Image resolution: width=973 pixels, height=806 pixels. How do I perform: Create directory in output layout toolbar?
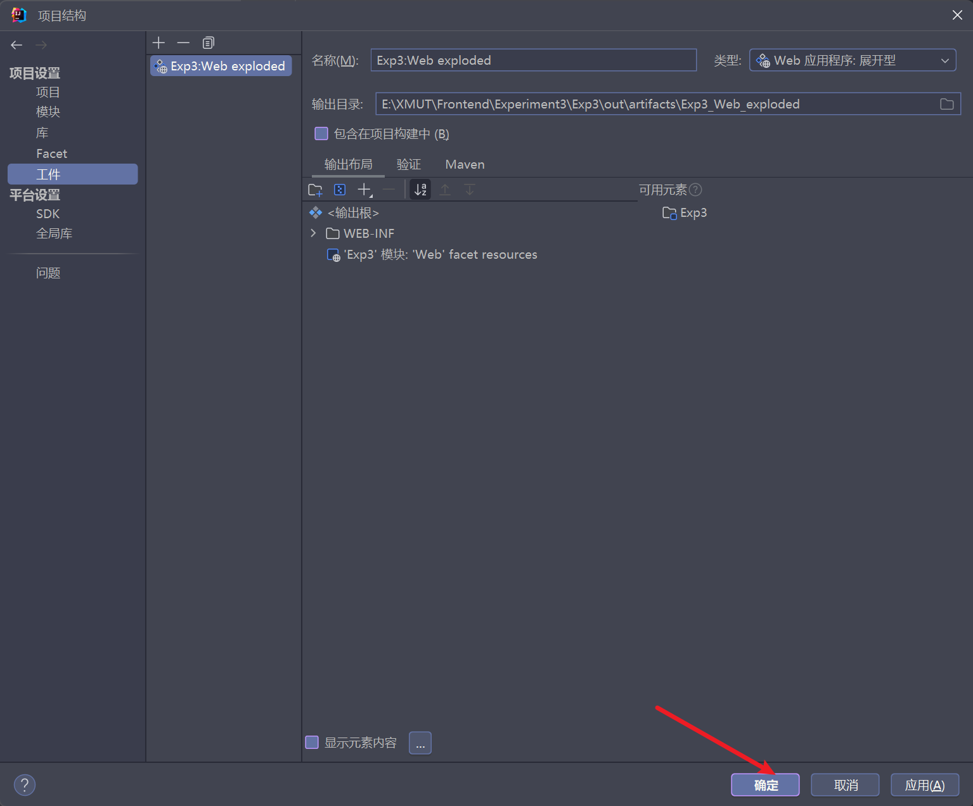[x=315, y=190]
